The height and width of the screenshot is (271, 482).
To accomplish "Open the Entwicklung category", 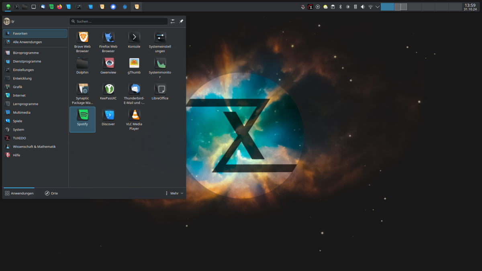I will pyautogui.click(x=35, y=78).
